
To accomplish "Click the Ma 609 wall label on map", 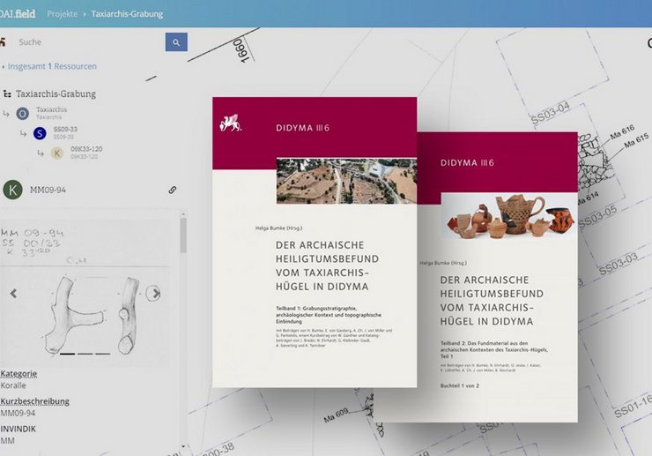I will (x=336, y=415).
